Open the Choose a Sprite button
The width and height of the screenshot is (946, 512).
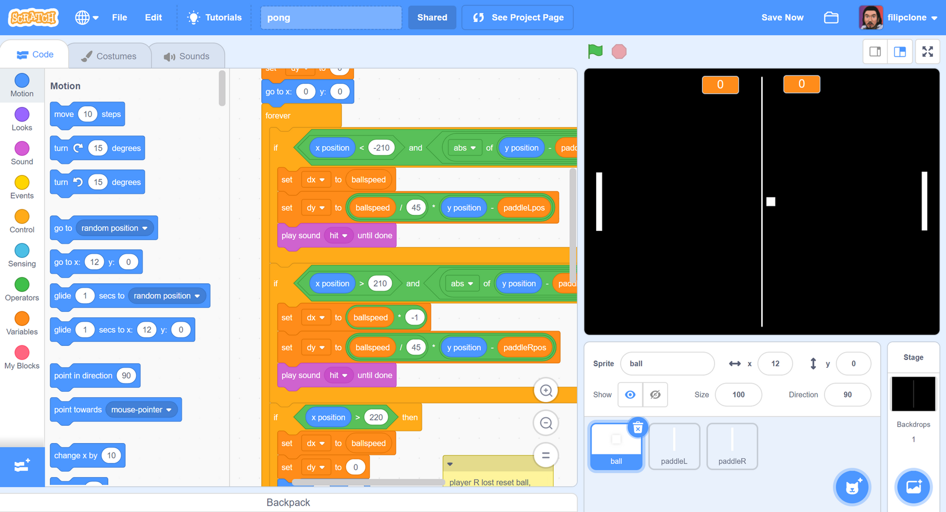click(852, 487)
